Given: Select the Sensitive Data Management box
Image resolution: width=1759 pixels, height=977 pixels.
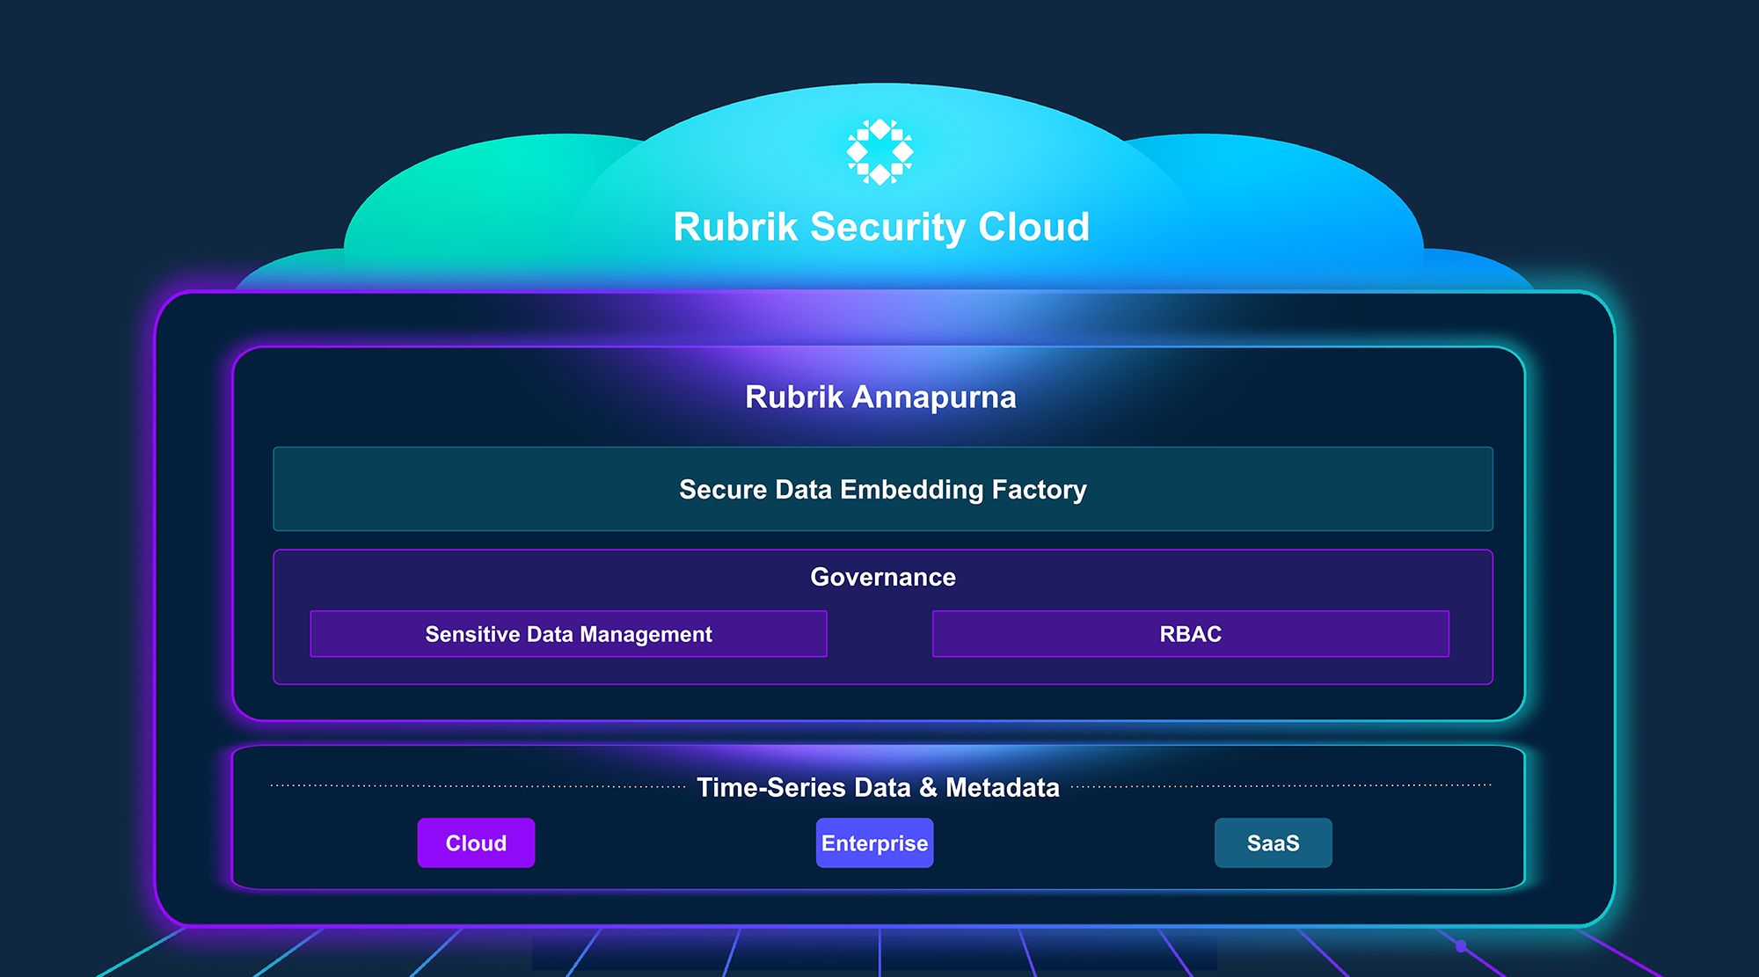Looking at the screenshot, I should click(568, 634).
